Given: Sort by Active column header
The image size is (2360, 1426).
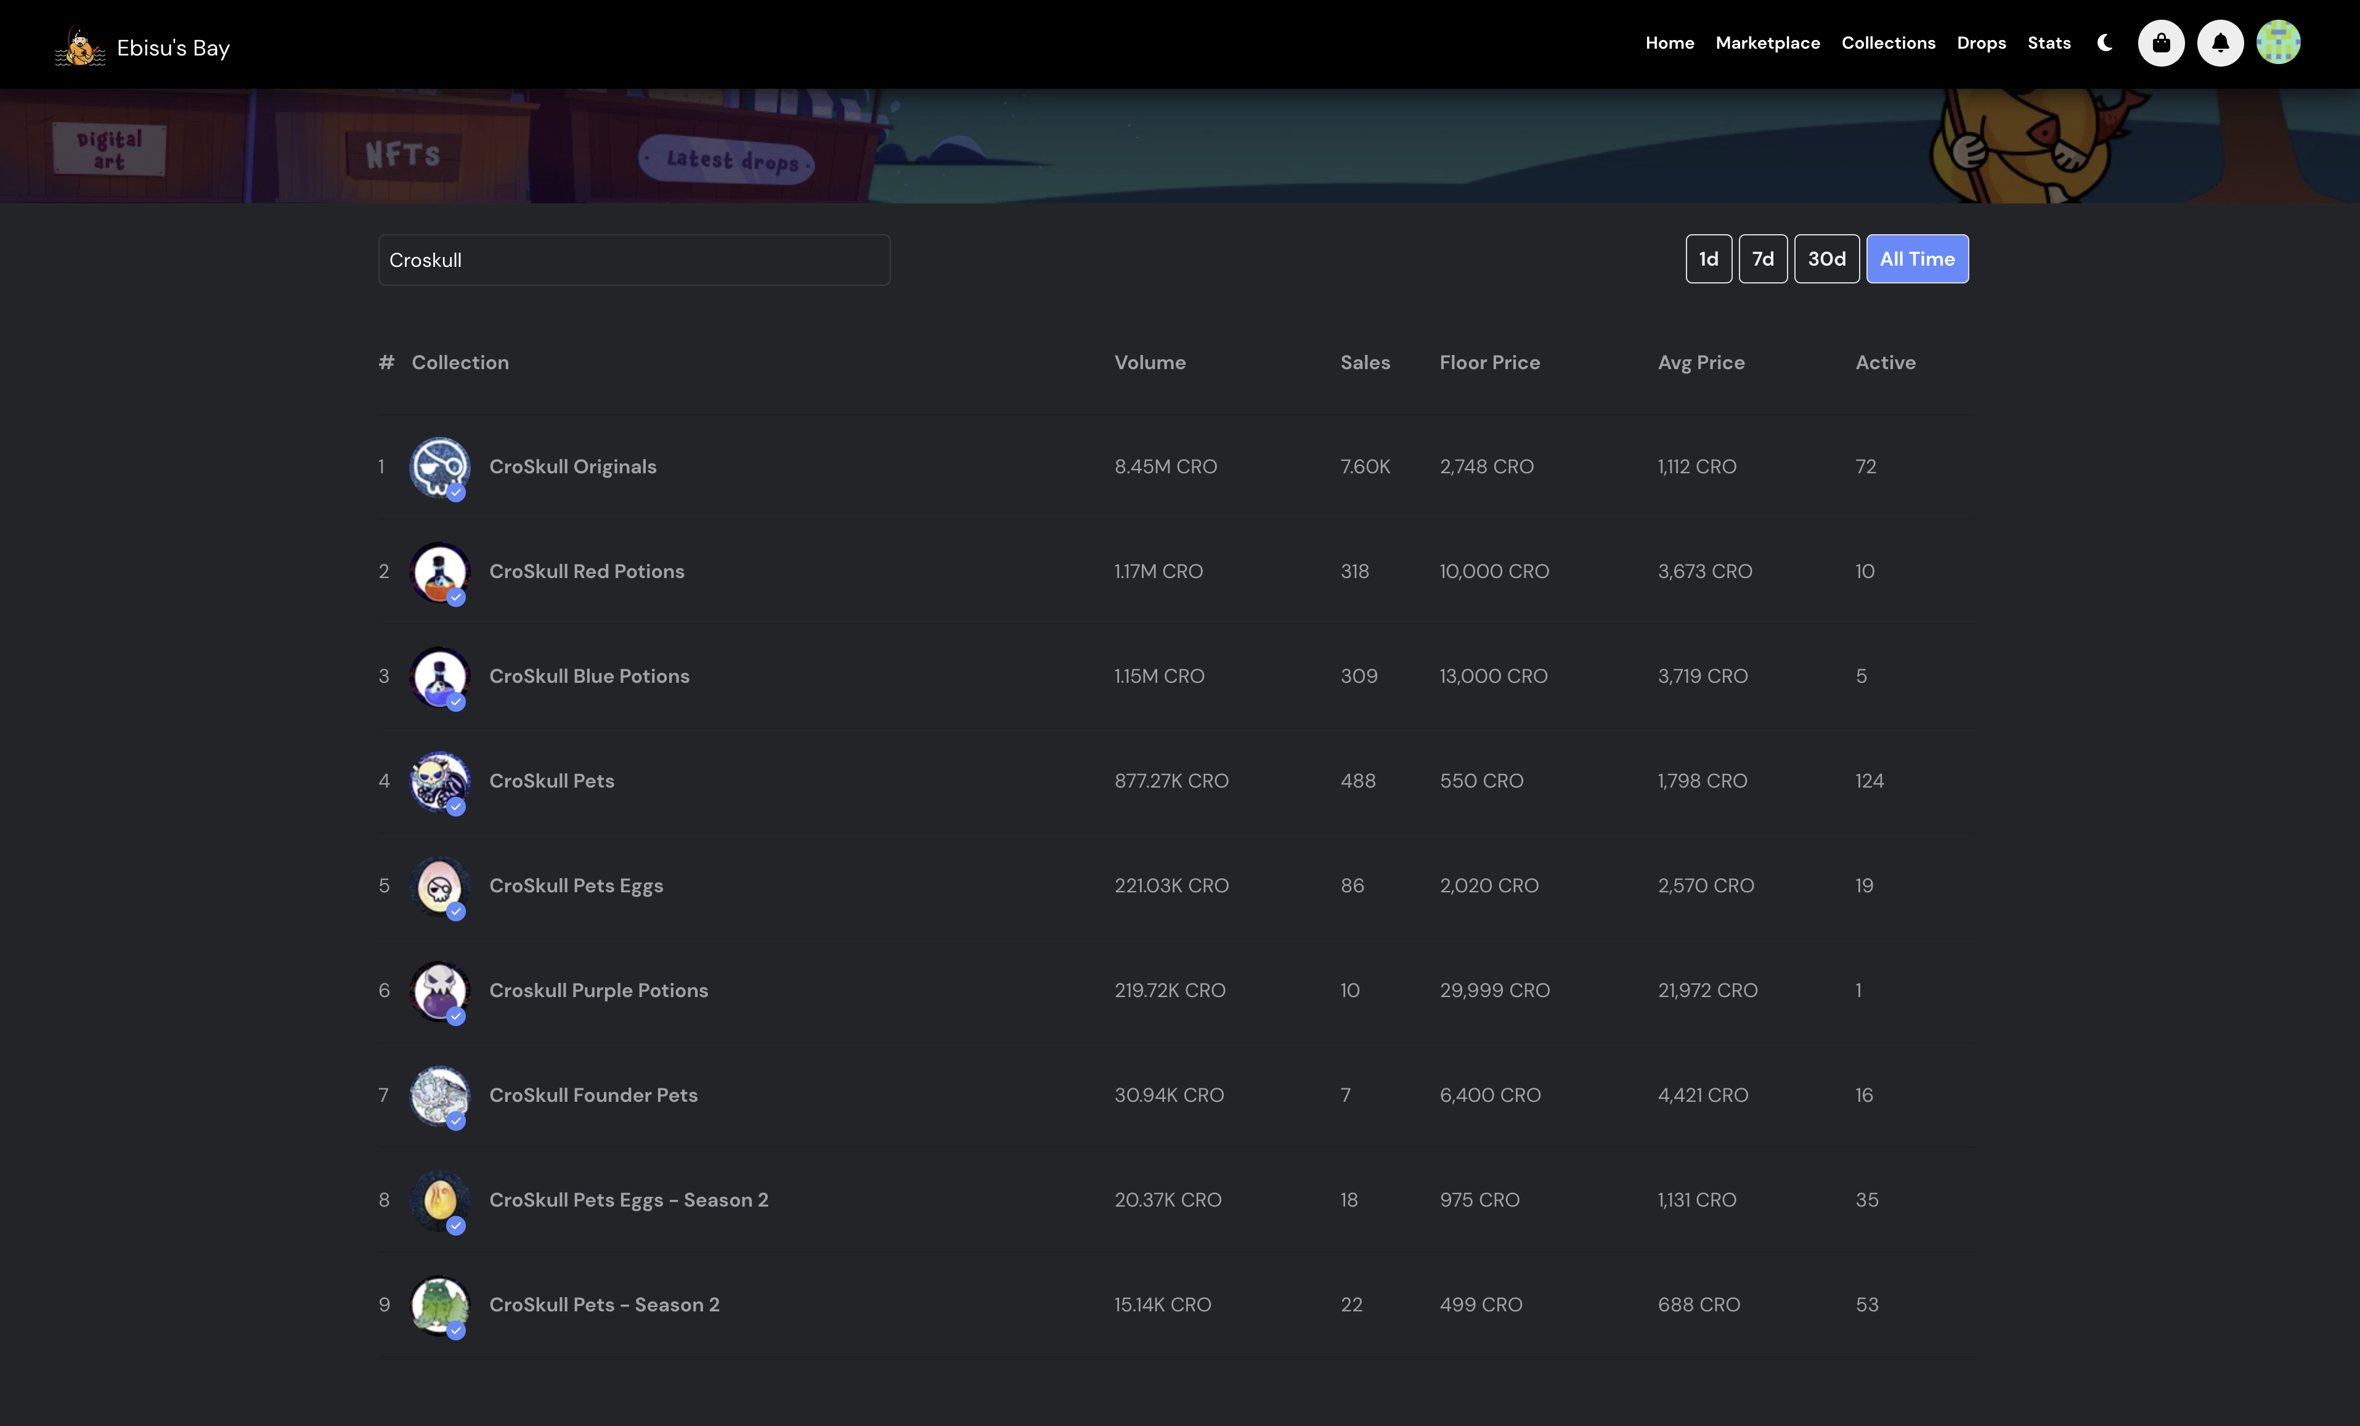Looking at the screenshot, I should coord(1885,363).
